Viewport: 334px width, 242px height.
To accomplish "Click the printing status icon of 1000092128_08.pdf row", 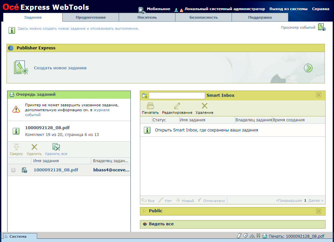I will point(24,170).
